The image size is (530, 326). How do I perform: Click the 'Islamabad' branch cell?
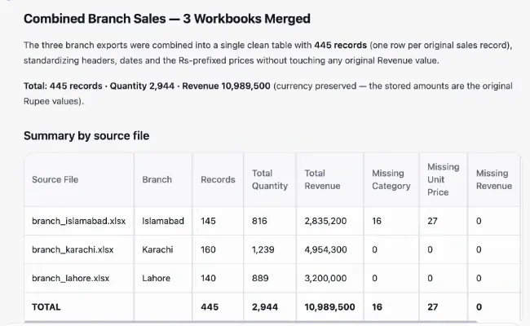[163, 221]
